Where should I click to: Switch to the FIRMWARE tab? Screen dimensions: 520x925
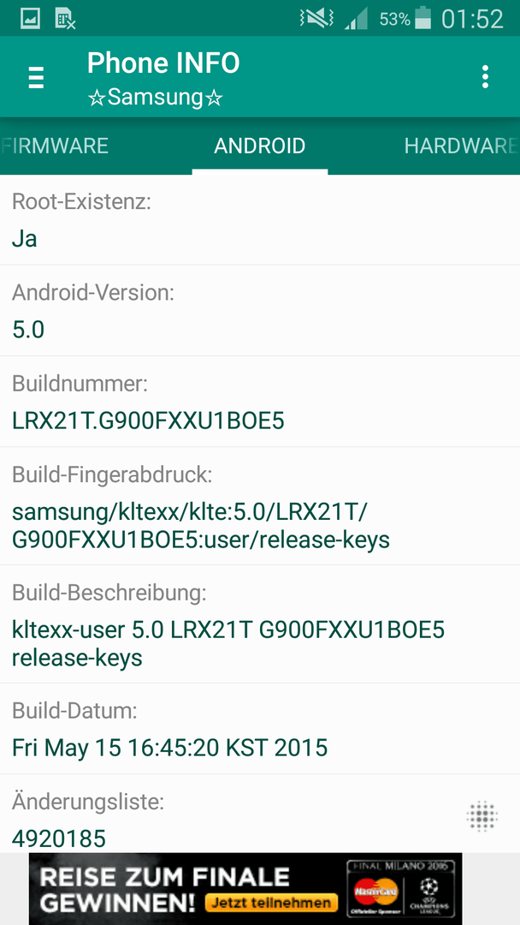[55, 146]
